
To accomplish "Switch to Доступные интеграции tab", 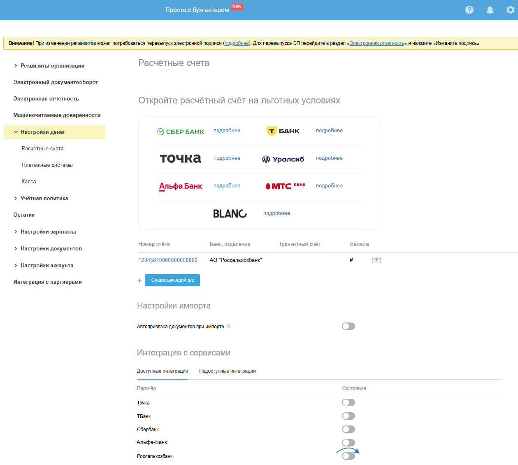I will point(163,371).
